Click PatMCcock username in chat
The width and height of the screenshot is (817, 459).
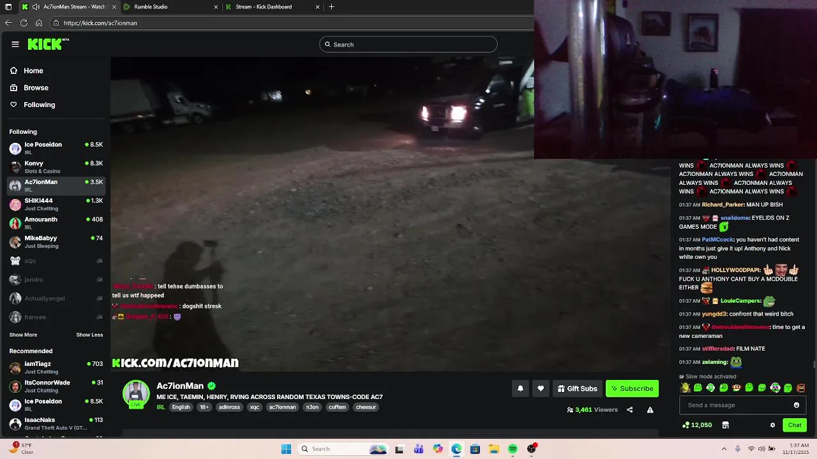click(718, 240)
